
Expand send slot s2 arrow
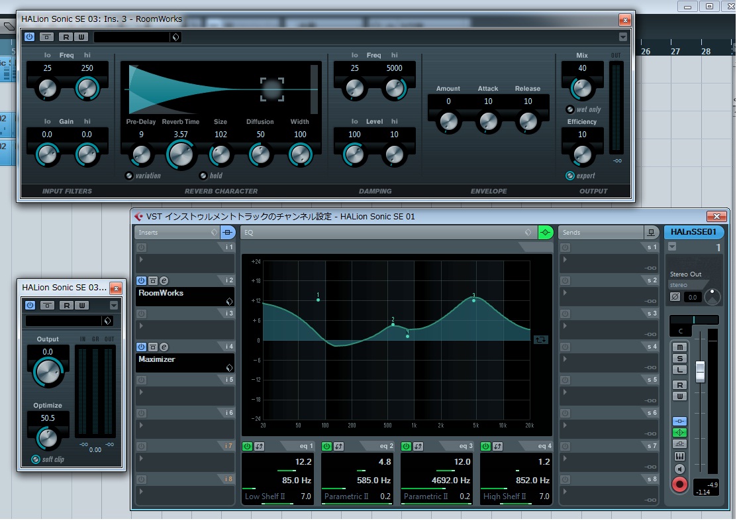click(565, 293)
